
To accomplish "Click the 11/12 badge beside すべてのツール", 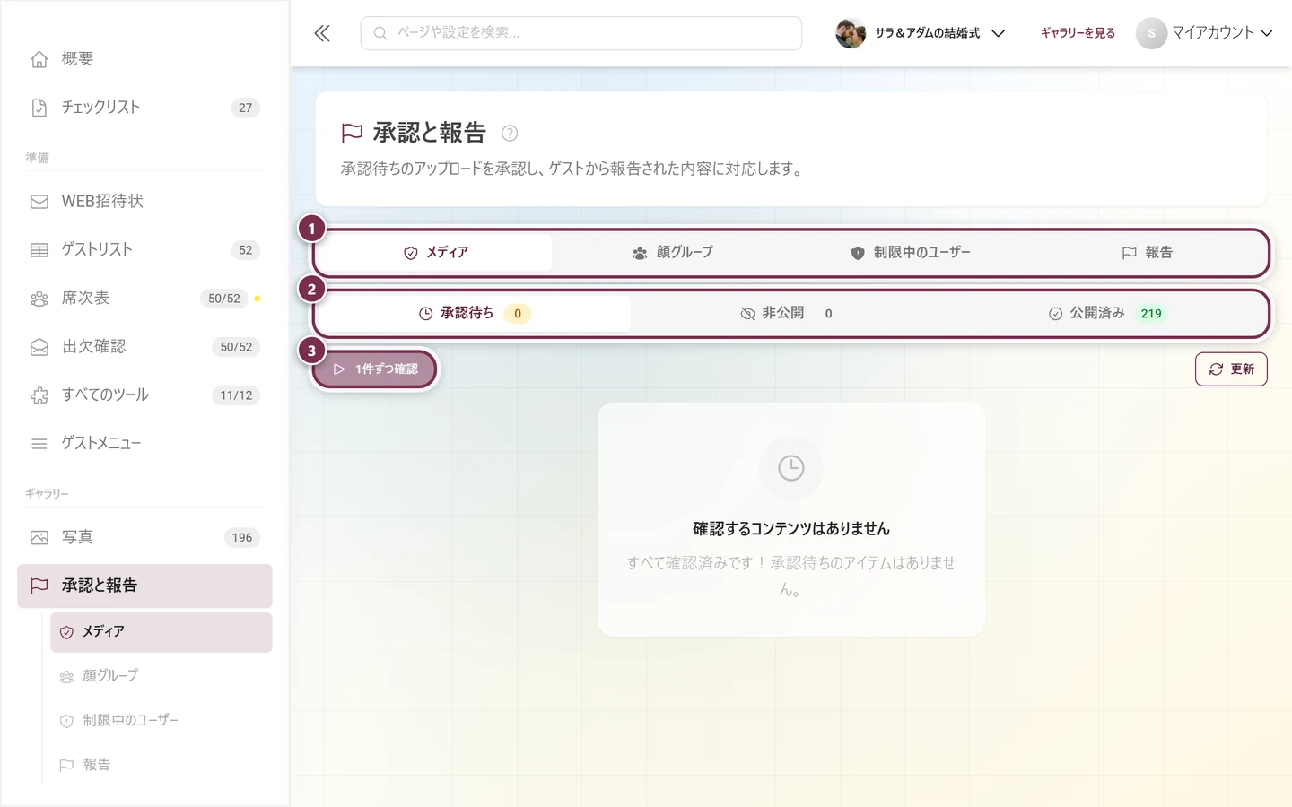I will pyautogui.click(x=236, y=395).
